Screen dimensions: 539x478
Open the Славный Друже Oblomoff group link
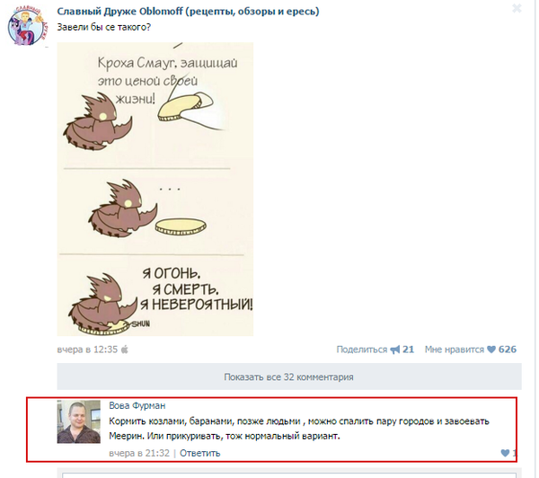[188, 12]
